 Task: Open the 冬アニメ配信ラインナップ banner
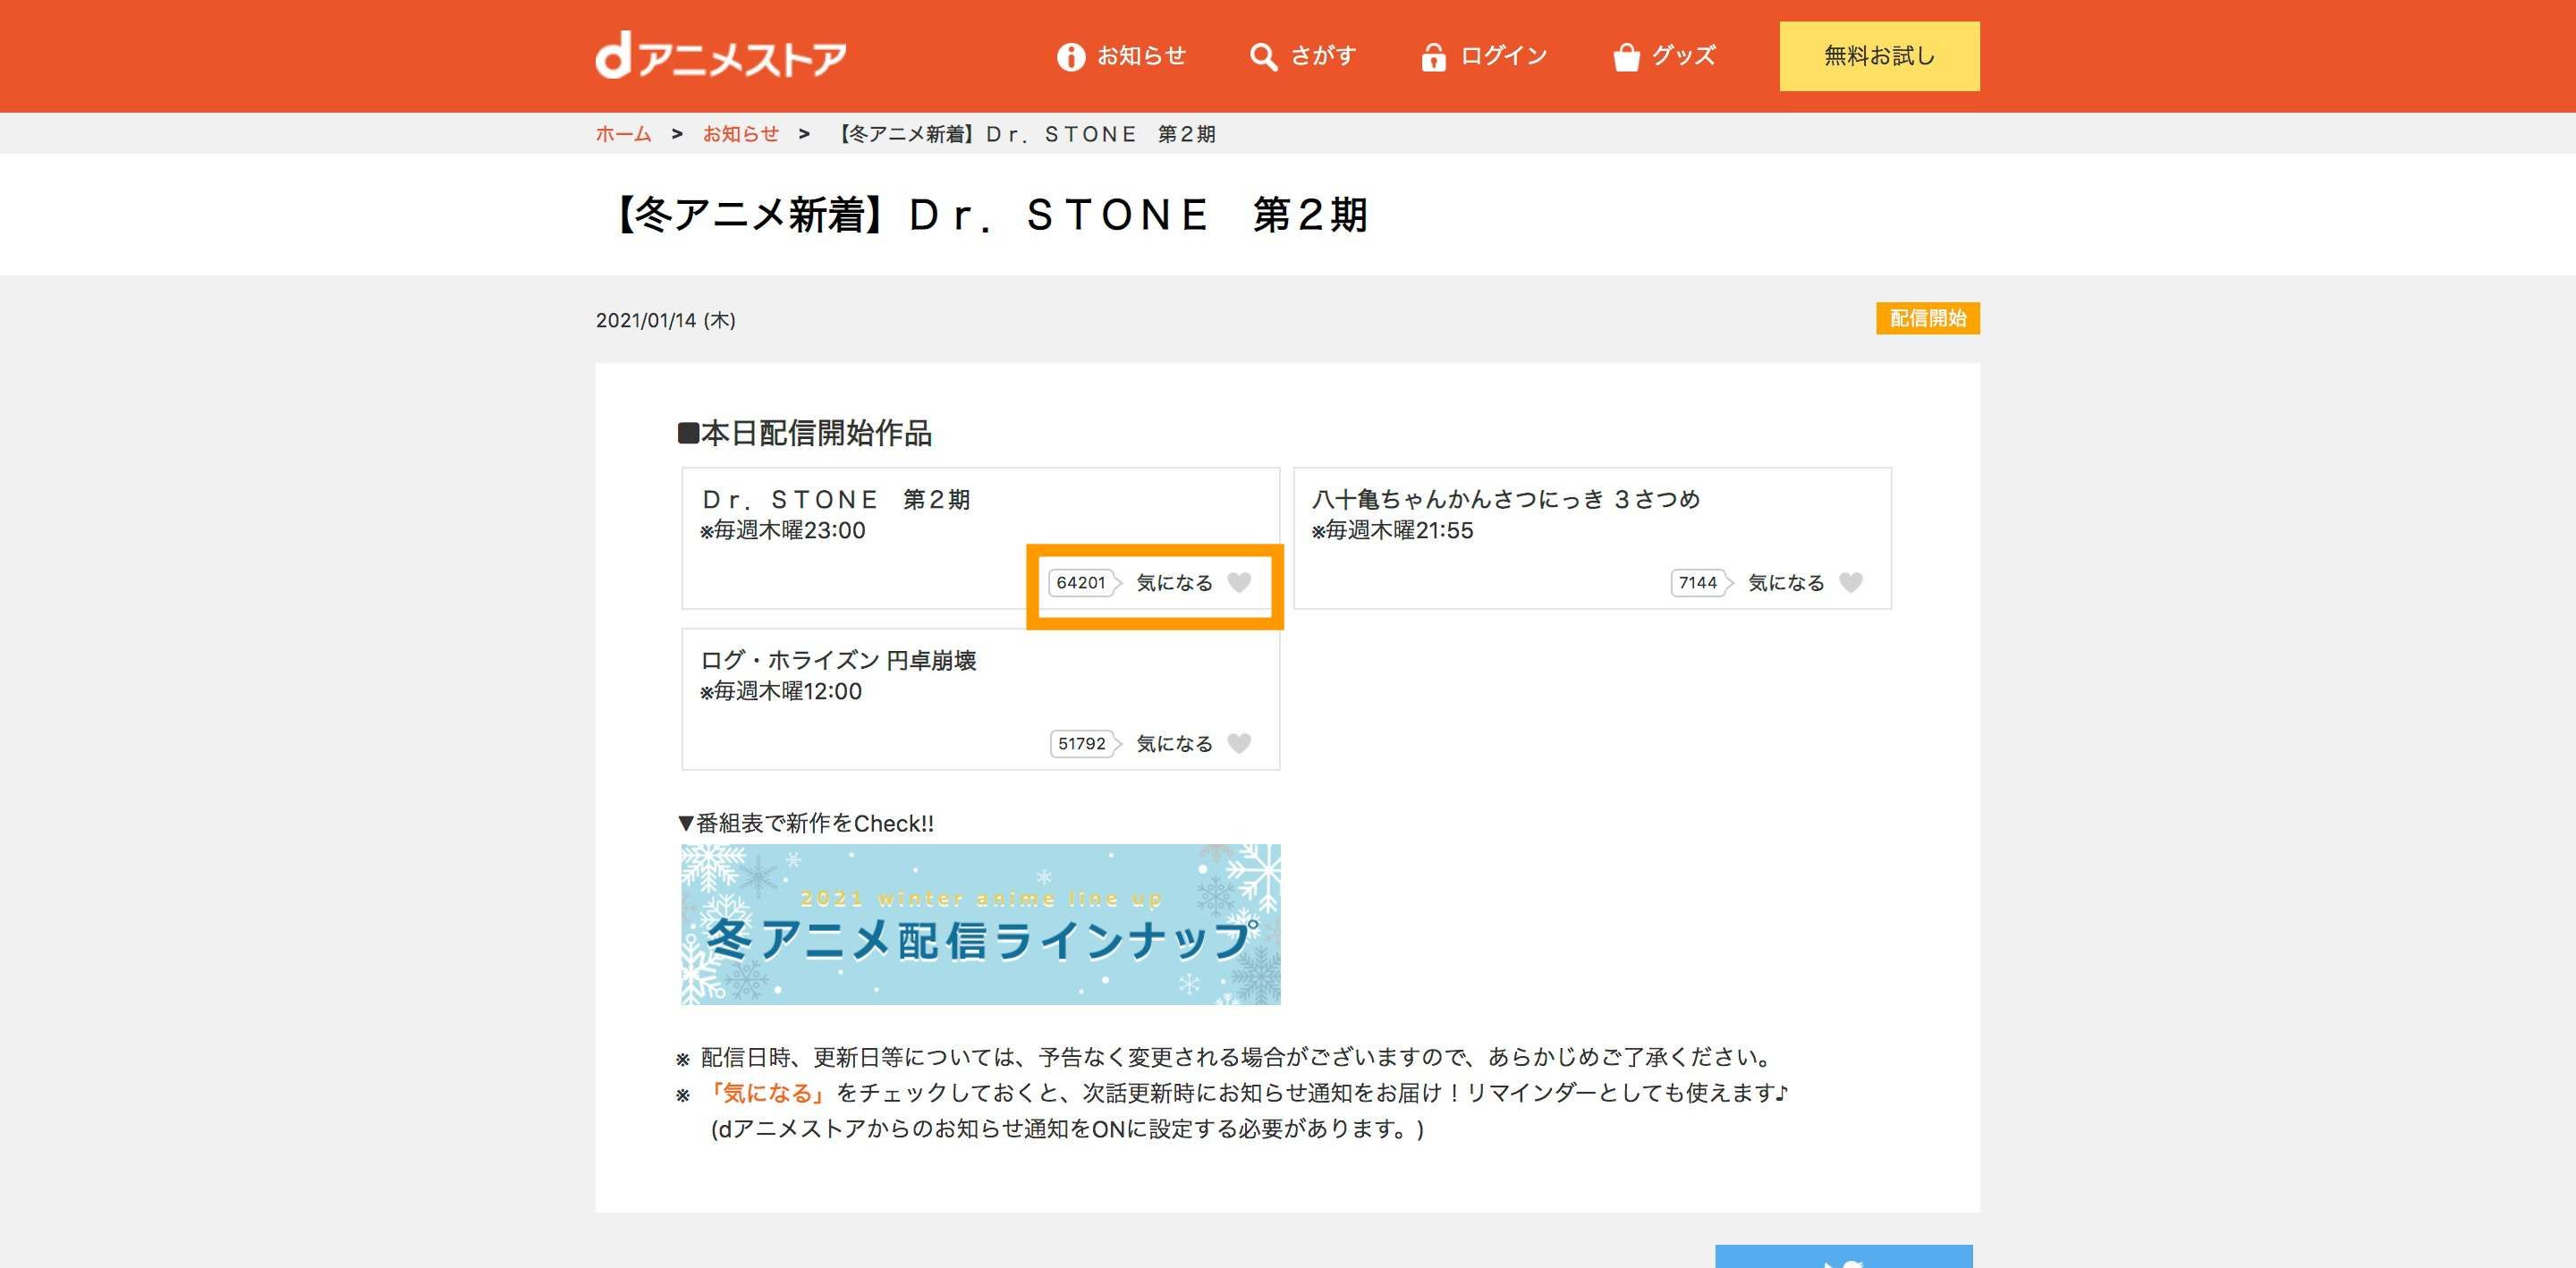point(981,924)
